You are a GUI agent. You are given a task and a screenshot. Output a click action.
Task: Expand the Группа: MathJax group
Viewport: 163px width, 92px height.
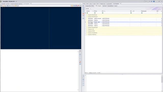coord(87,34)
